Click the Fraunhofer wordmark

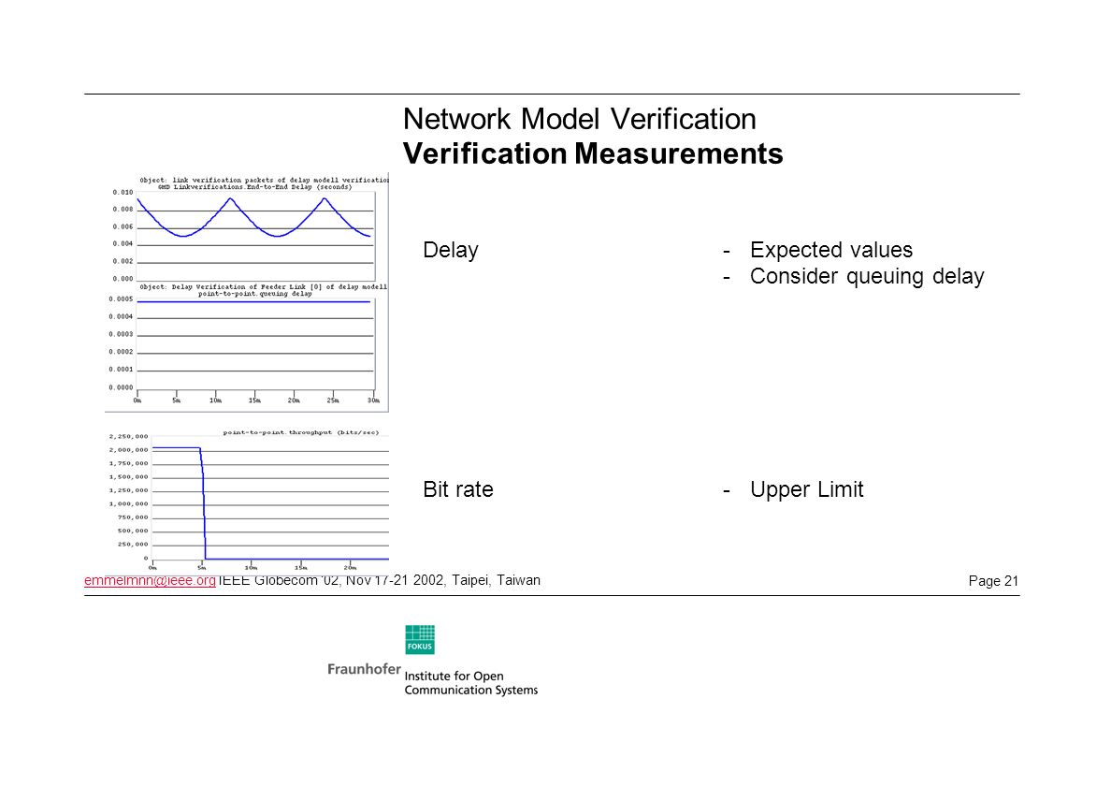pyautogui.click(x=364, y=669)
